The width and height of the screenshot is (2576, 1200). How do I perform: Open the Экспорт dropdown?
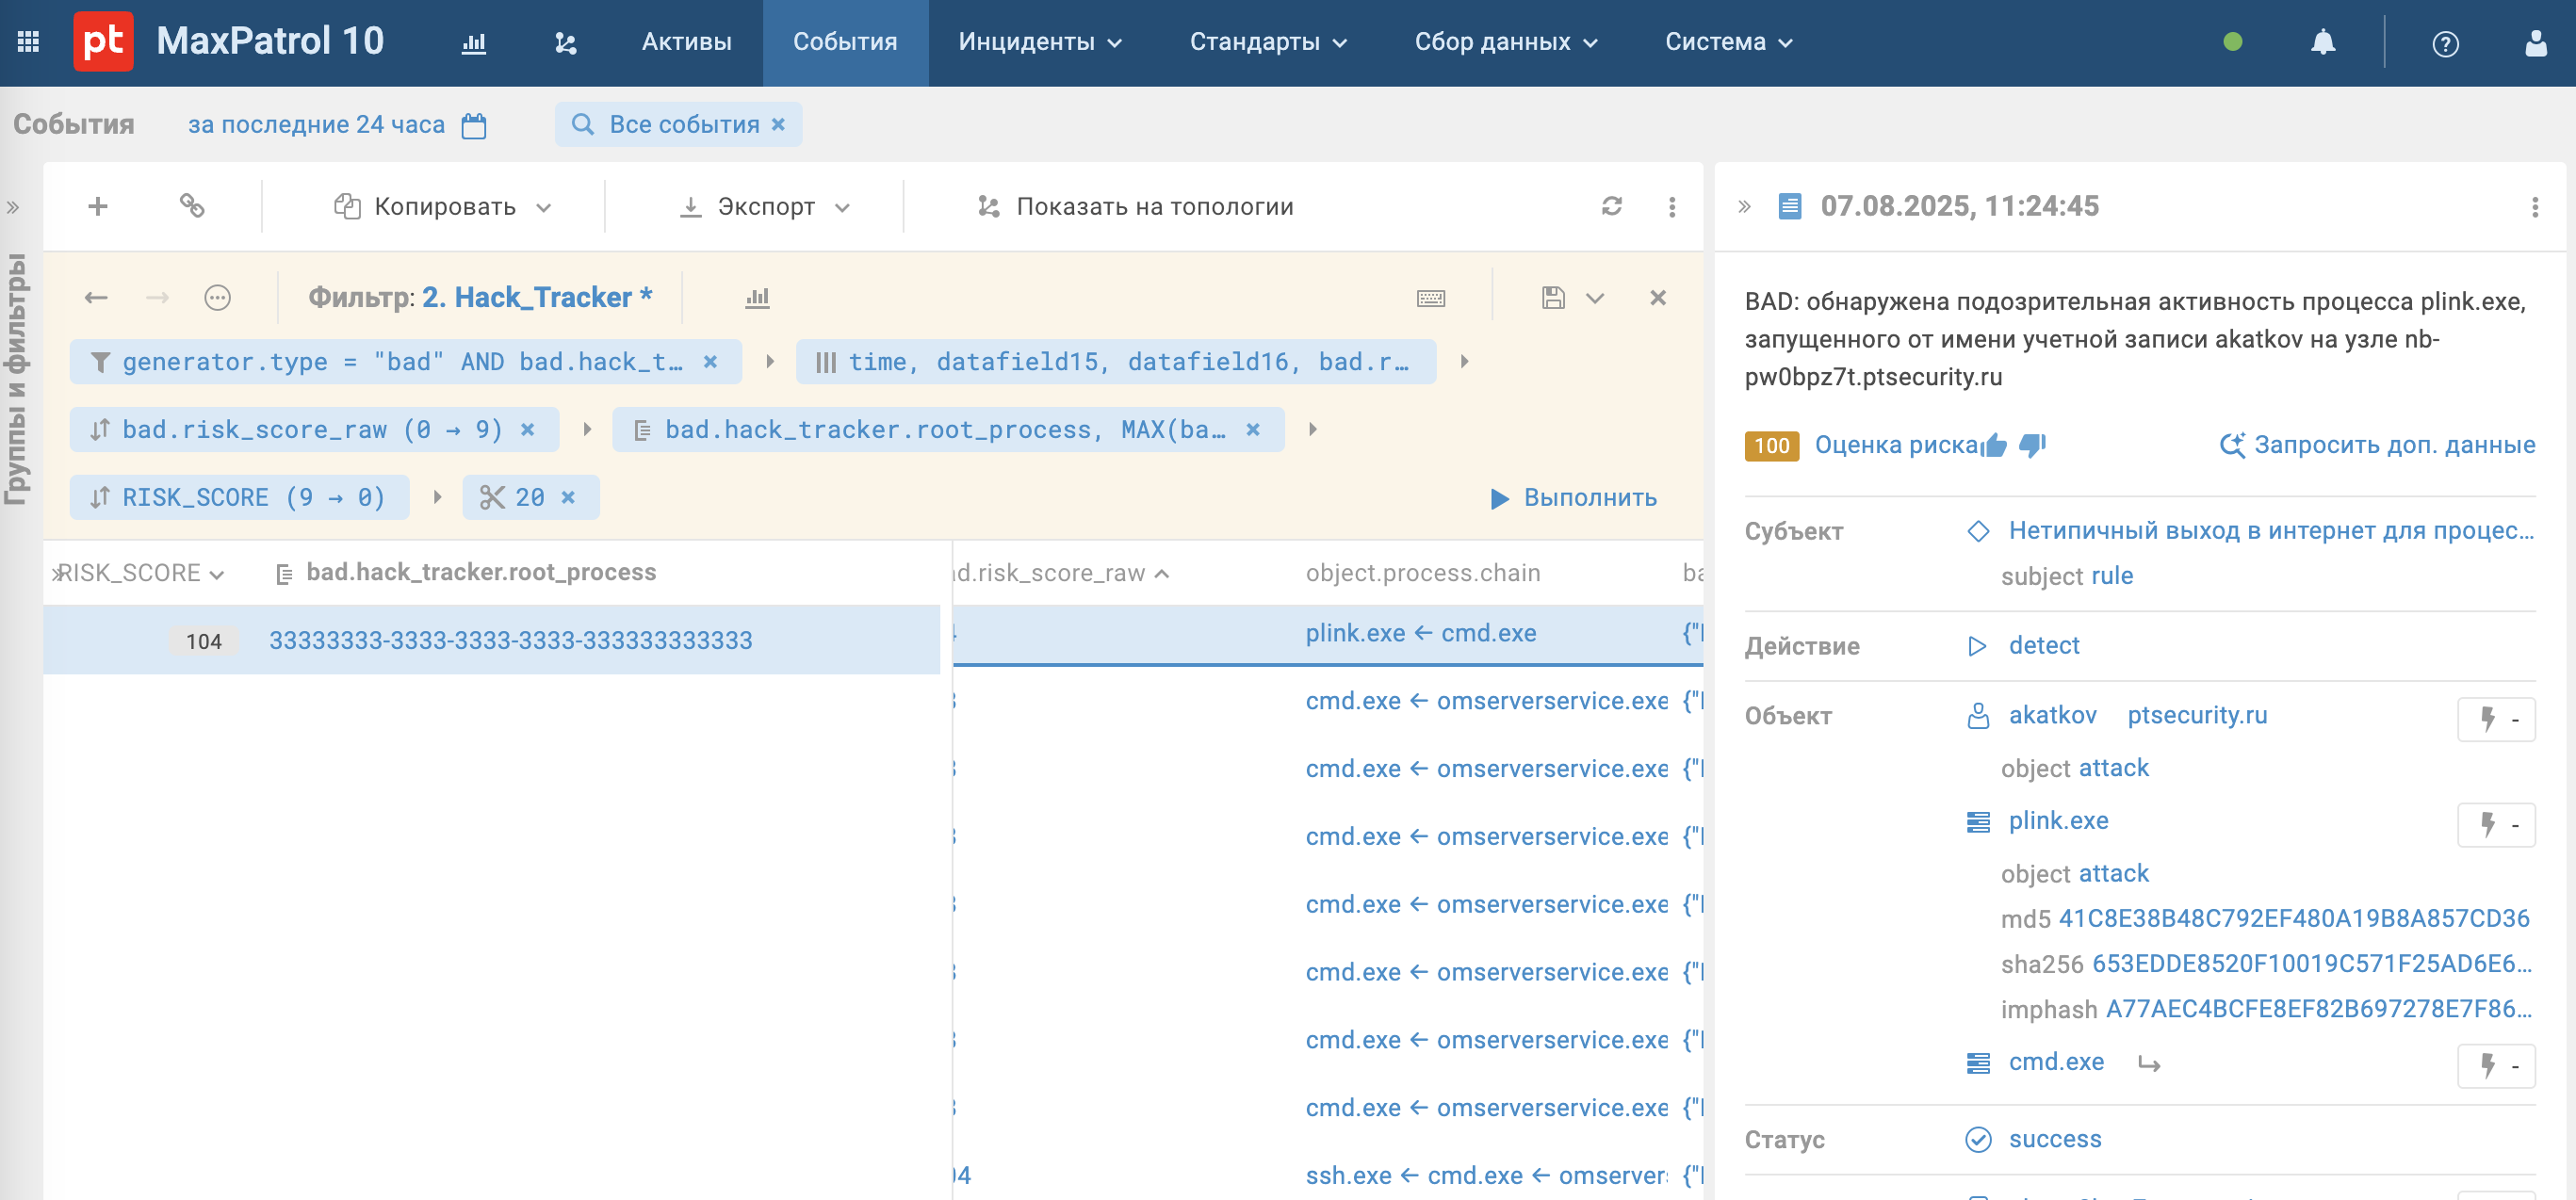[765, 207]
